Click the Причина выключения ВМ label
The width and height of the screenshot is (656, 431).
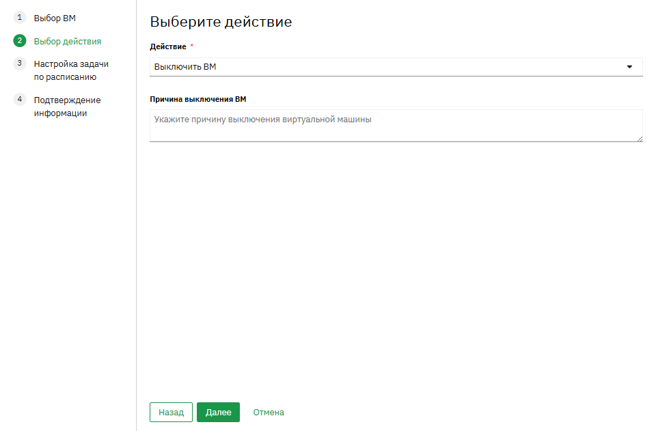(x=198, y=99)
